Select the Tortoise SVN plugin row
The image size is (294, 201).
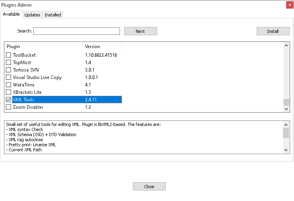64,70
